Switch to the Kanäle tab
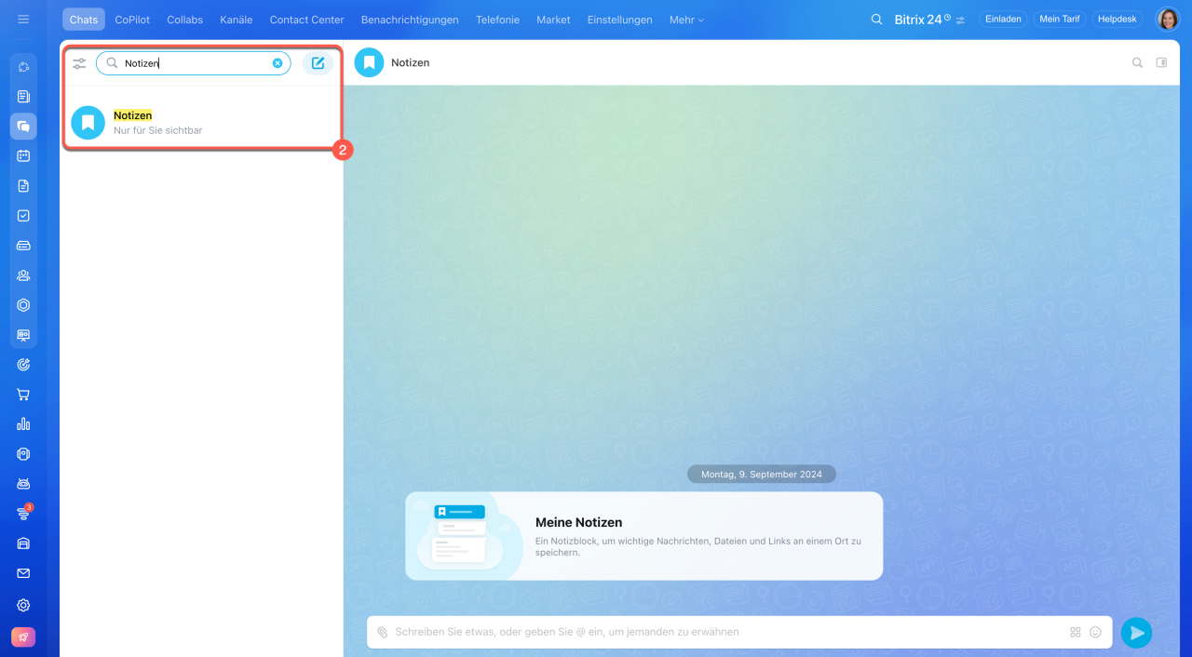 pyautogui.click(x=237, y=20)
